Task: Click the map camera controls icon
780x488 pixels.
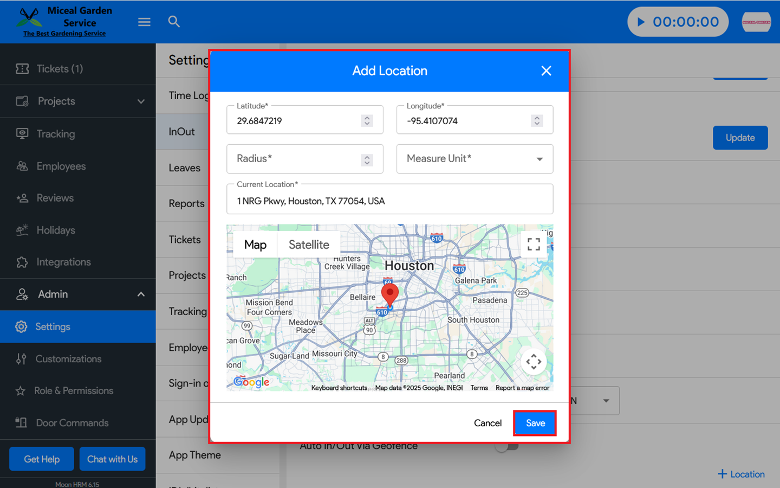Action: 534,362
